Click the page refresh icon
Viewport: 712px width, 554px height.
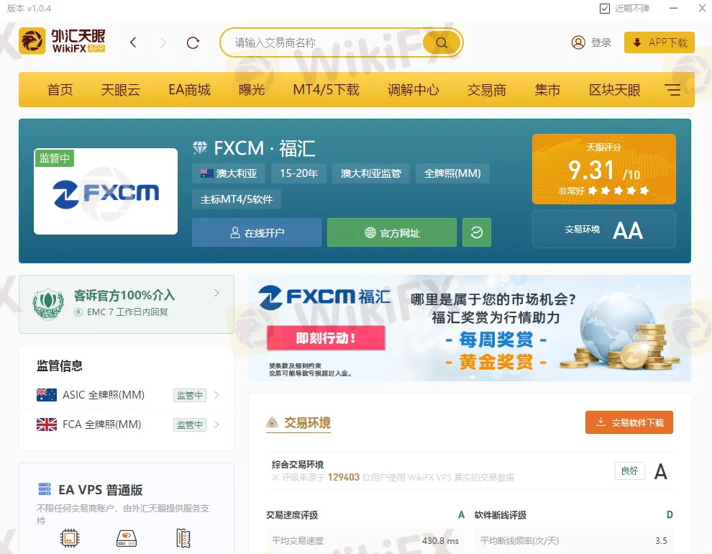[x=193, y=42]
